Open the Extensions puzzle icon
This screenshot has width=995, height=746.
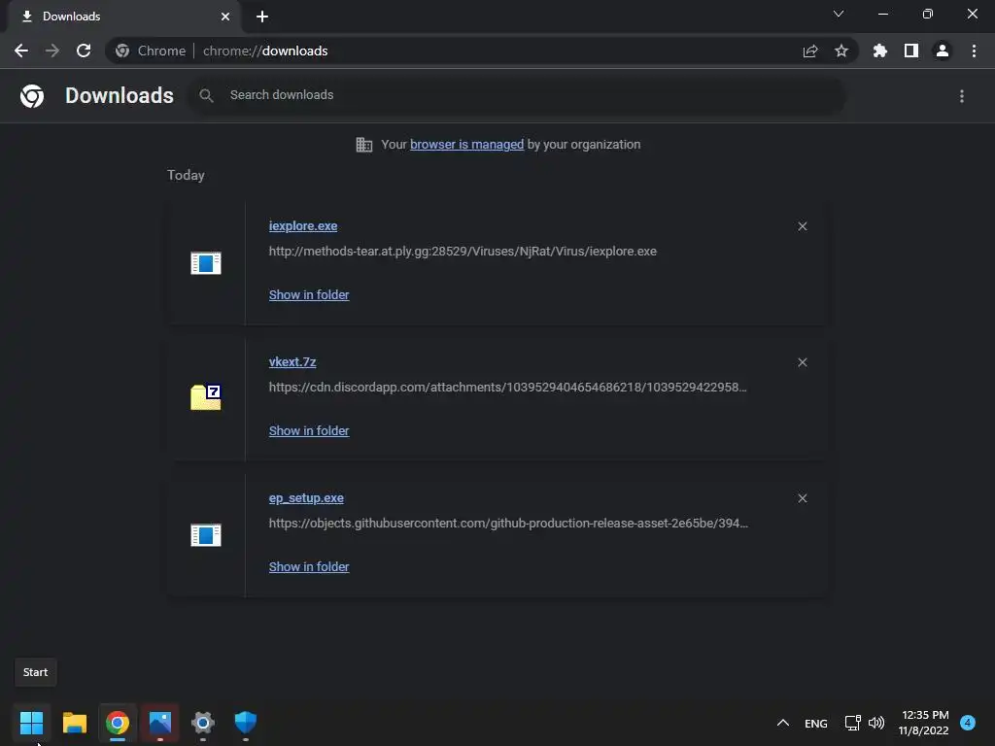(x=880, y=51)
